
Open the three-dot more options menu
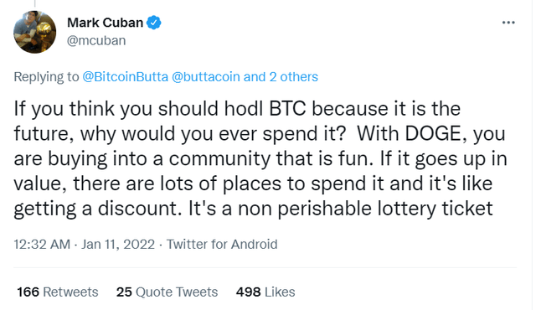pyautogui.click(x=508, y=23)
